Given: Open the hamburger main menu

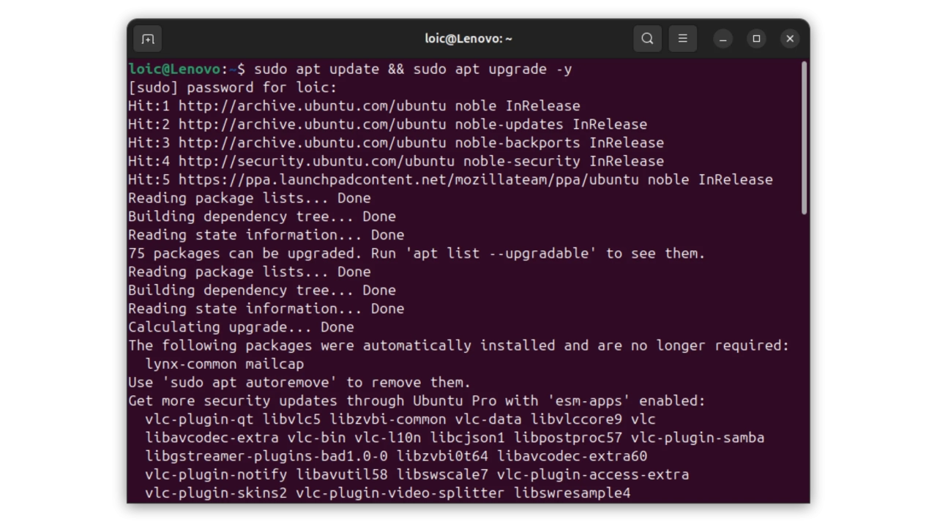Looking at the screenshot, I should click(683, 39).
